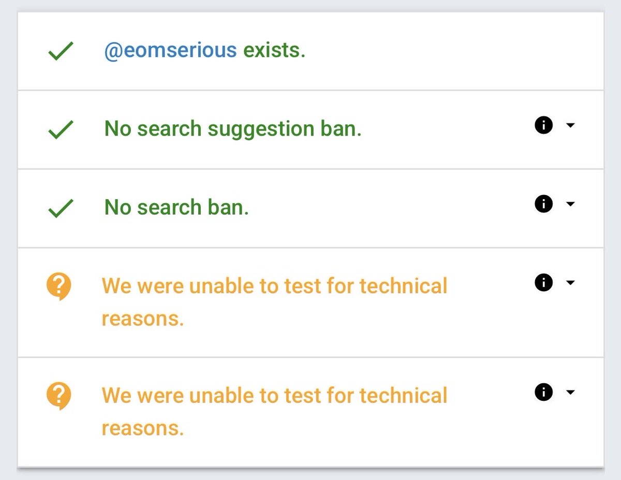Expand the last 'unable to test' row arrow

[x=570, y=392]
